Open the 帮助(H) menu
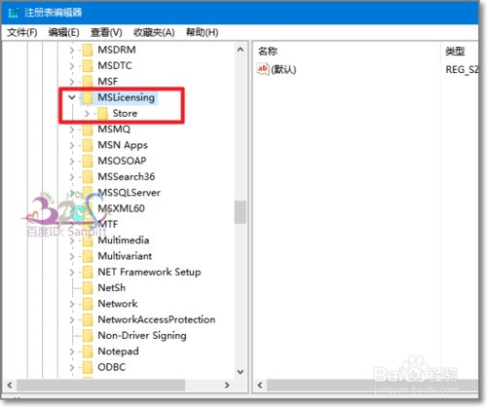The image size is (487, 407). tap(202, 32)
